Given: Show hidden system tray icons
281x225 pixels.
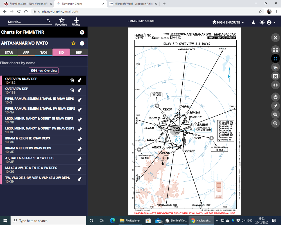Looking at the screenshot, I should [217, 220].
